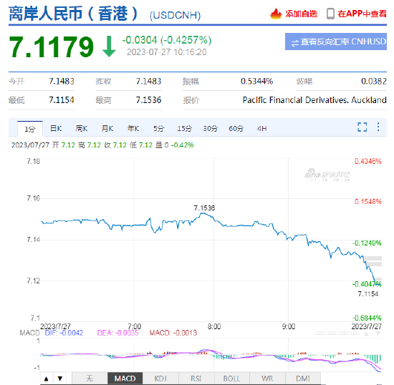Image resolution: width=394 pixels, height=385 pixels.
Task: Click DIF: -0.0042 readout
Action: pyautogui.click(x=64, y=333)
